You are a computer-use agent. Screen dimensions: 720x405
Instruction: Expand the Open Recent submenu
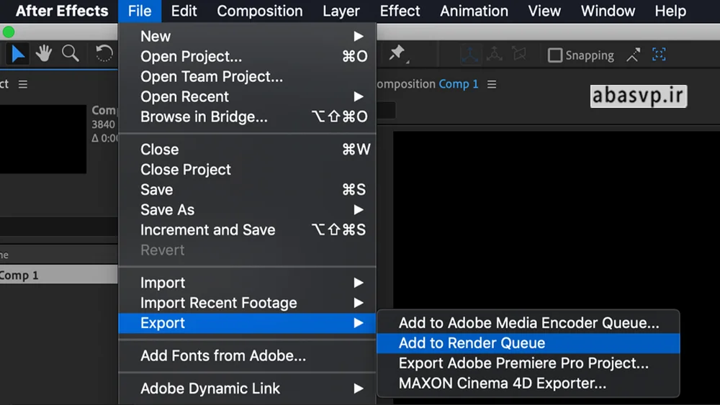pyautogui.click(x=248, y=97)
